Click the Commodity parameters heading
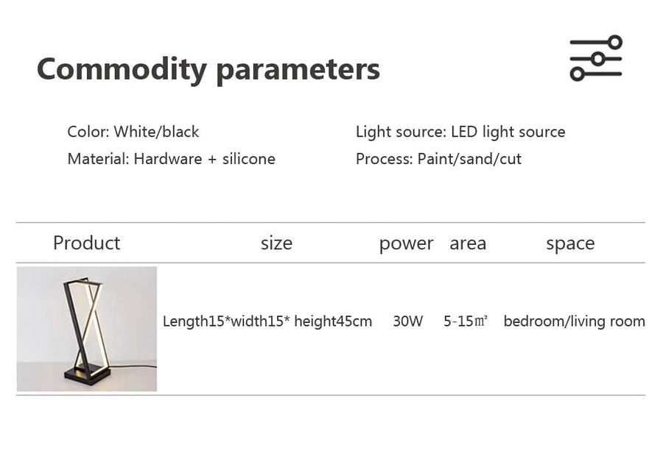 pos(208,69)
